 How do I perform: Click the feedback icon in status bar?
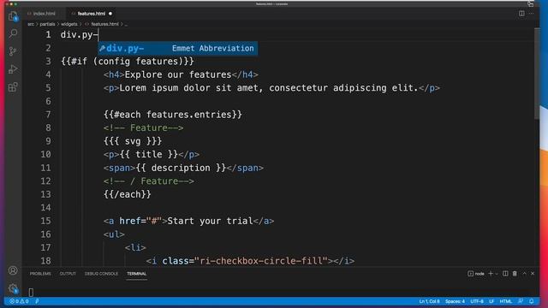tap(521, 301)
